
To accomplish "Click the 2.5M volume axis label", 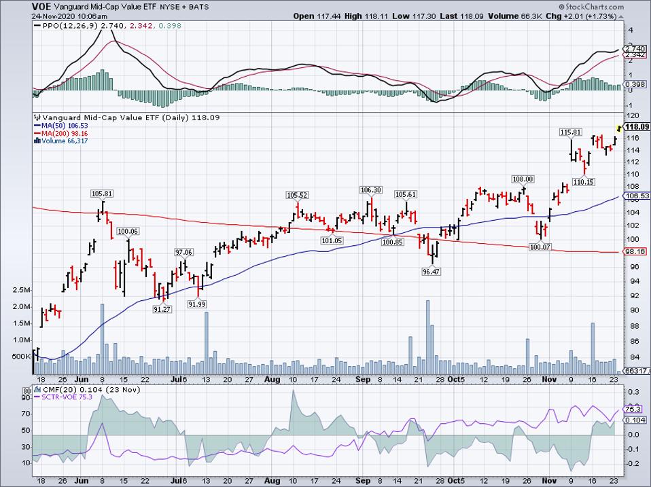I will pos(22,290).
